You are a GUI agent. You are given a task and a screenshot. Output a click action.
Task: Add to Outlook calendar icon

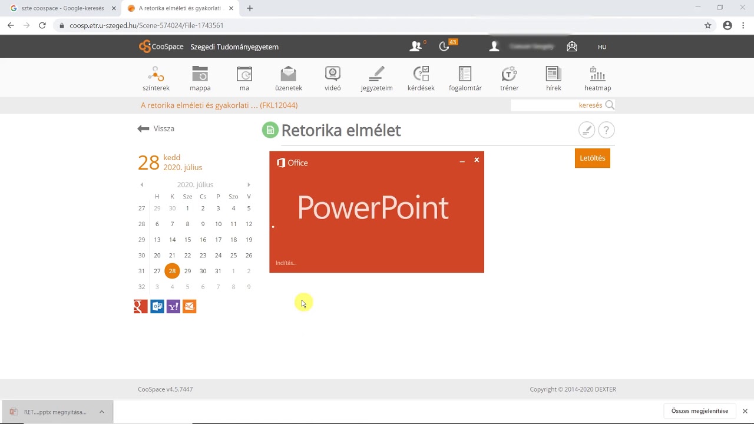157,306
